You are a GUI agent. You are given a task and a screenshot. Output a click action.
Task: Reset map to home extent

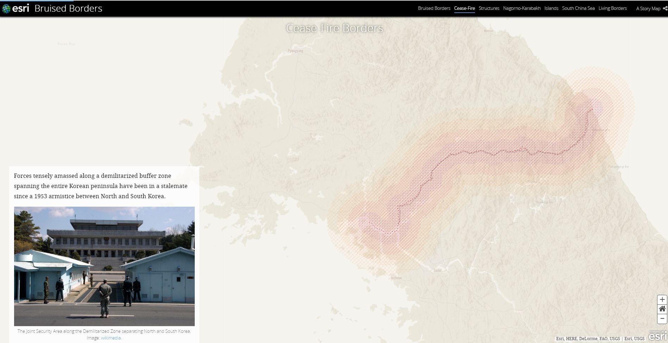[662, 309]
